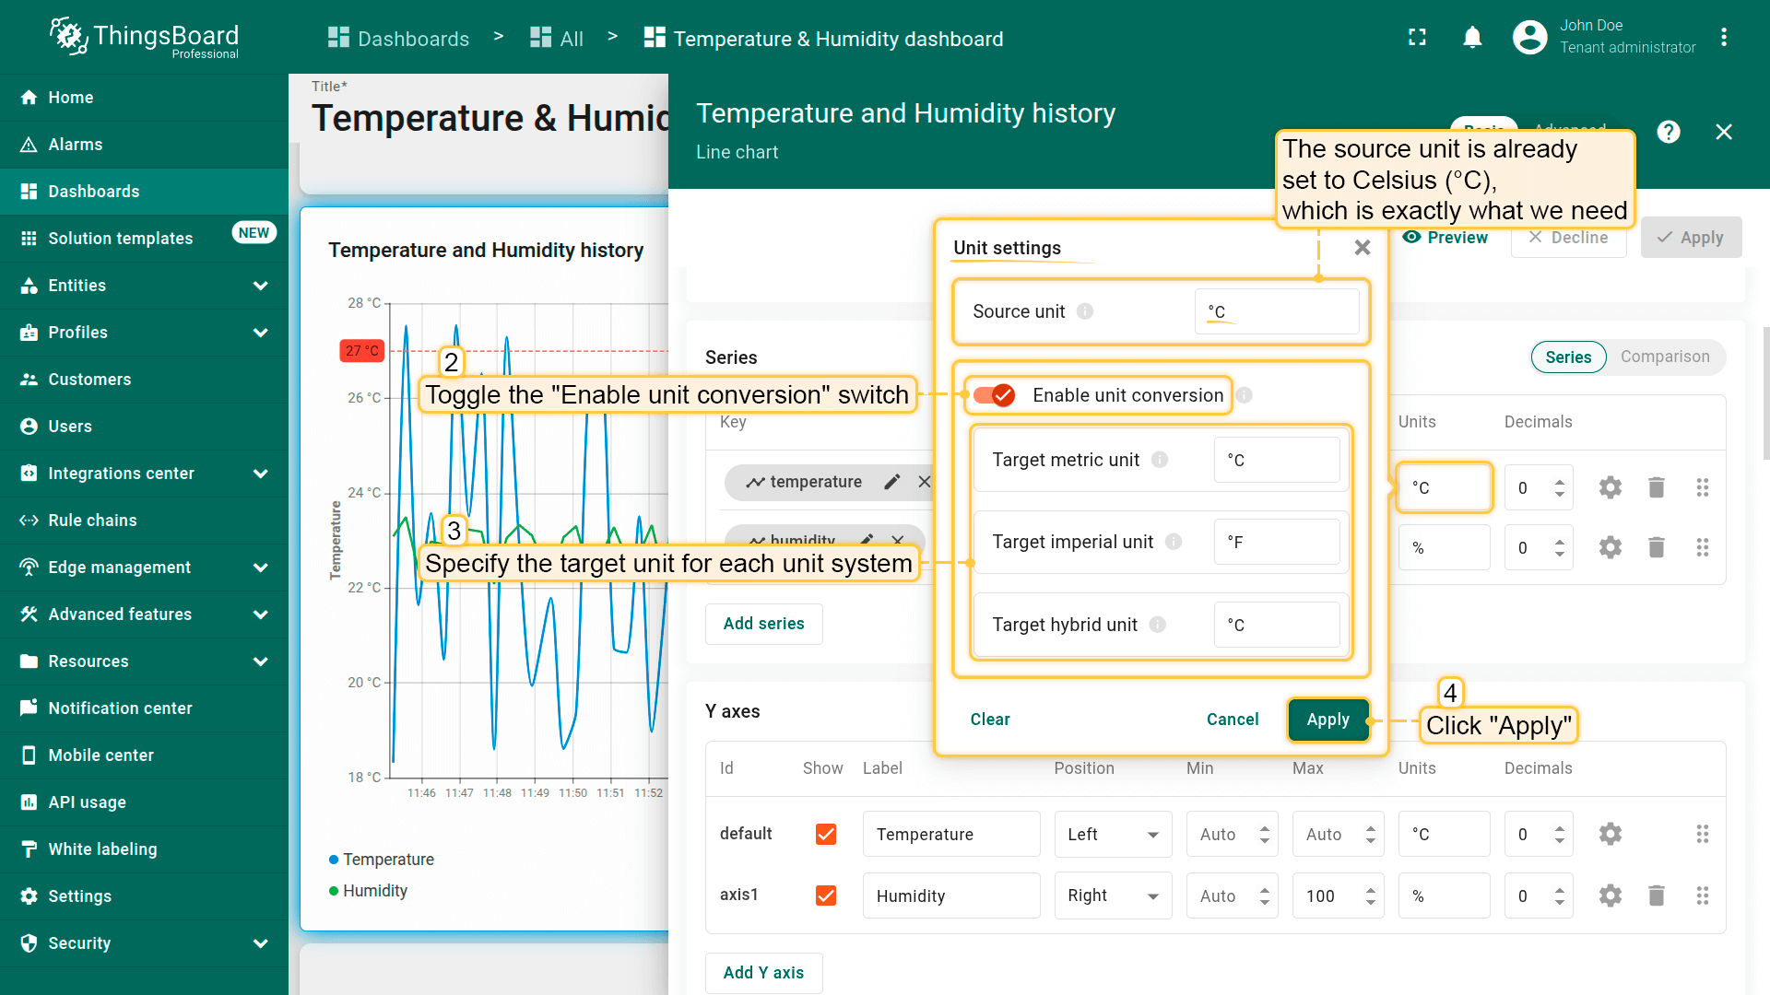The image size is (1770, 995).
Task: Delete the humidity series trash icon
Action: click(1656, 548)
